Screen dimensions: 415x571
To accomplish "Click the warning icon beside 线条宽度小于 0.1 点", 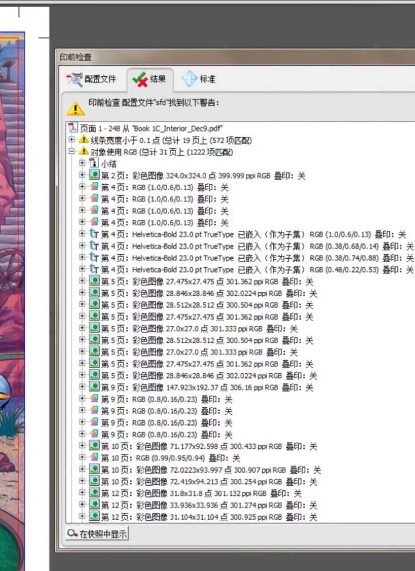I will click(84, 140).
